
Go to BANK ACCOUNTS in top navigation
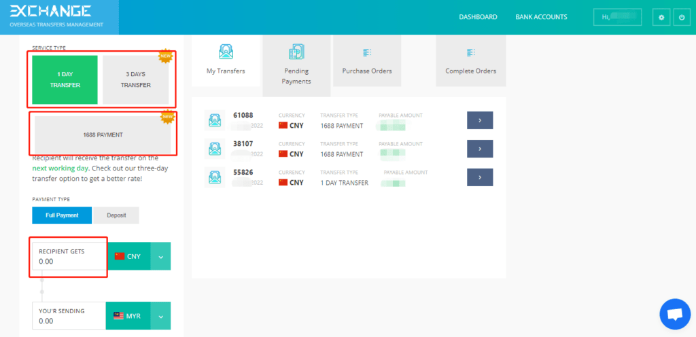point(541,17)
